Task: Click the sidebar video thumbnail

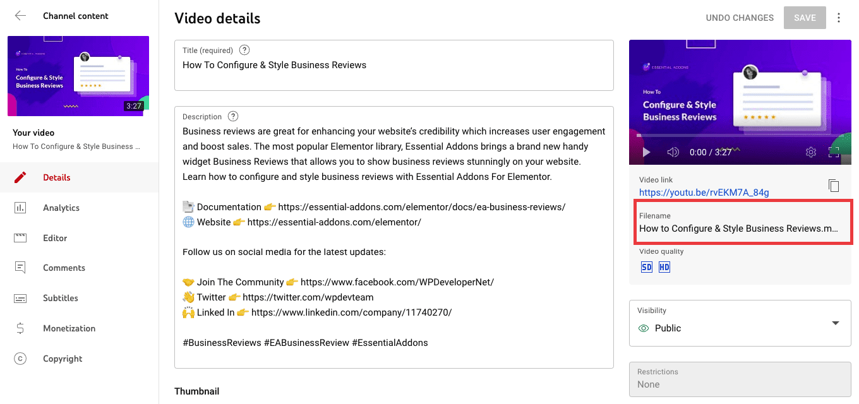Action: [78, 76]
